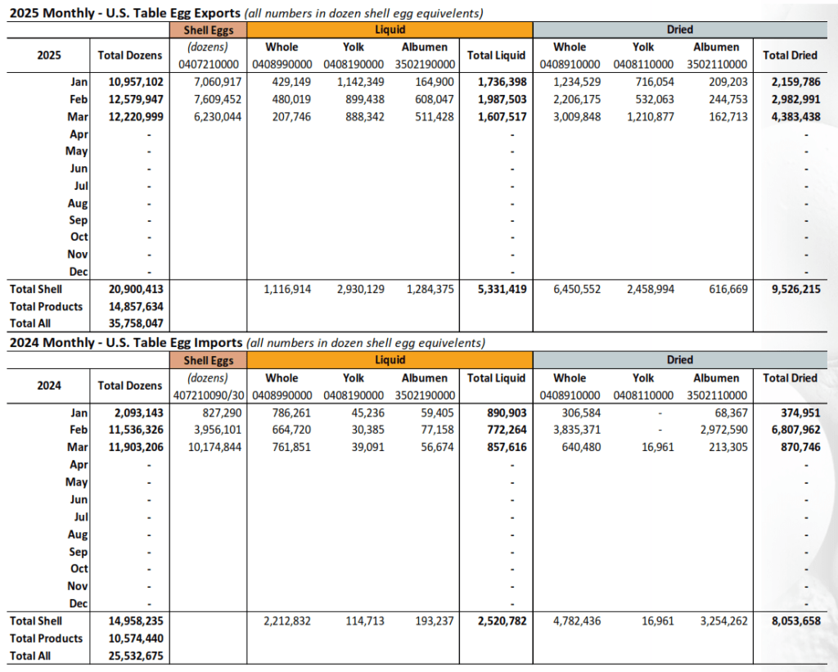
Task: Click exports Feb liquid whole 480,019
Action: pyautogui.click(x=291, y=99)
